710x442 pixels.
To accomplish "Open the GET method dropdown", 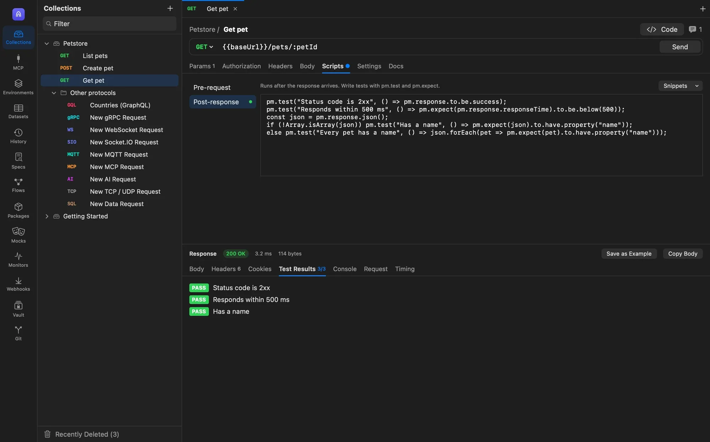I will 204,47.
